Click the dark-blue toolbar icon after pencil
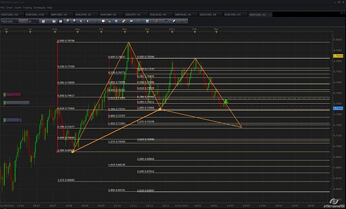Image resolution: width=346 pixels, height=209 pixels. point(167,22)
